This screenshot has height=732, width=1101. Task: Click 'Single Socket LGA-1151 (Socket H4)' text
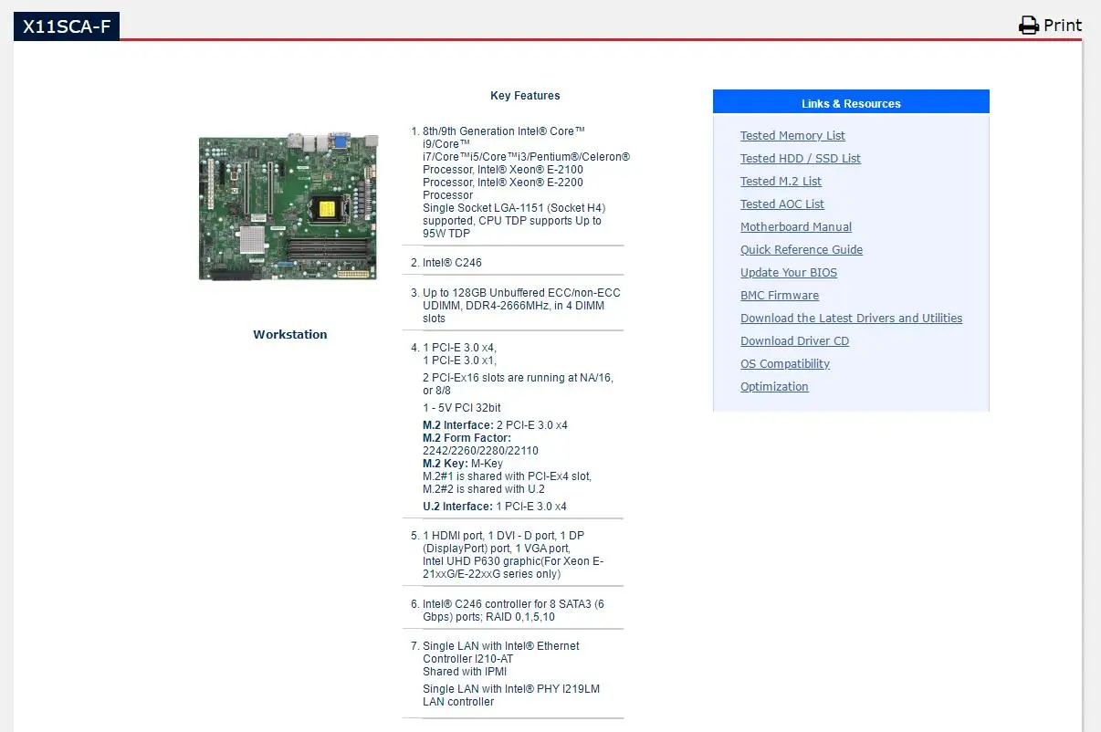pos(514,208)
